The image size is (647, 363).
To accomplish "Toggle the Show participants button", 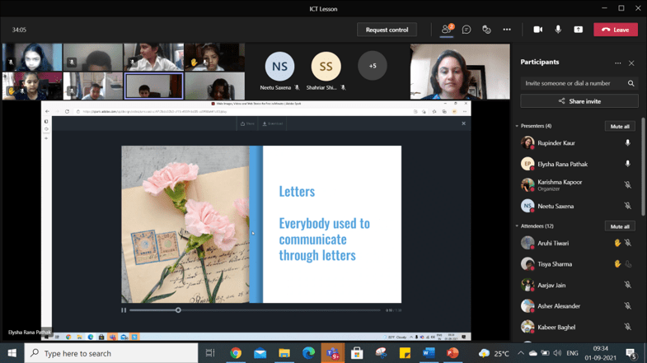I will coord(446,30).
